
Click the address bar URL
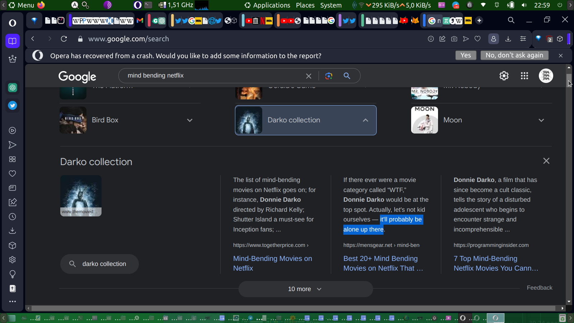(128, 39)
